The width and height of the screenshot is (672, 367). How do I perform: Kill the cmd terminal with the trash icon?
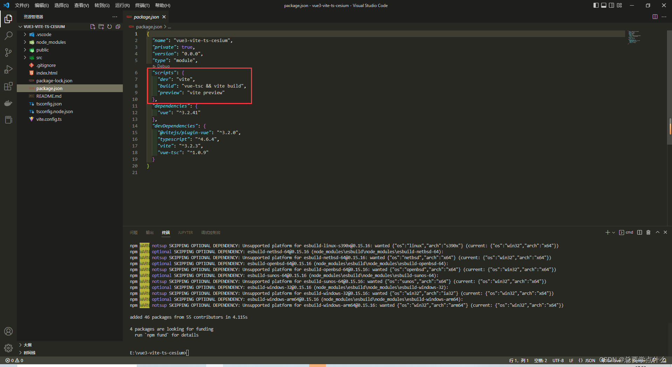648,232
